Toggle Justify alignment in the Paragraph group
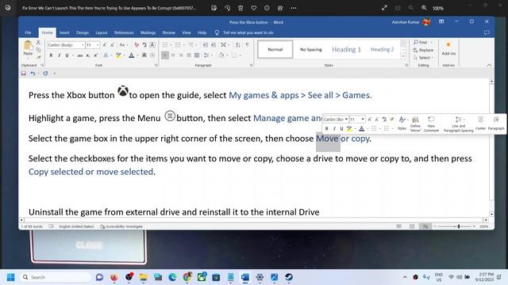 [189, 55]
